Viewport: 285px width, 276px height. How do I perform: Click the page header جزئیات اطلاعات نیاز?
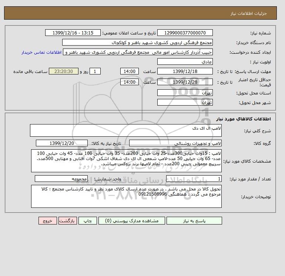pos(248,13)
